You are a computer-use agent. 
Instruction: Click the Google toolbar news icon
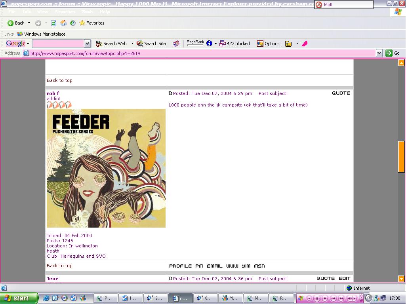(x=176, y=44)
